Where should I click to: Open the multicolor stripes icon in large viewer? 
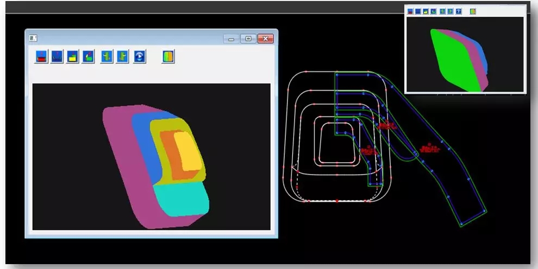pyautogui.click(x=168, y=56)
